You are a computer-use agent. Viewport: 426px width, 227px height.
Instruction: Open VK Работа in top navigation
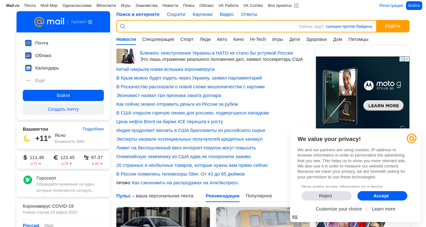228,6
